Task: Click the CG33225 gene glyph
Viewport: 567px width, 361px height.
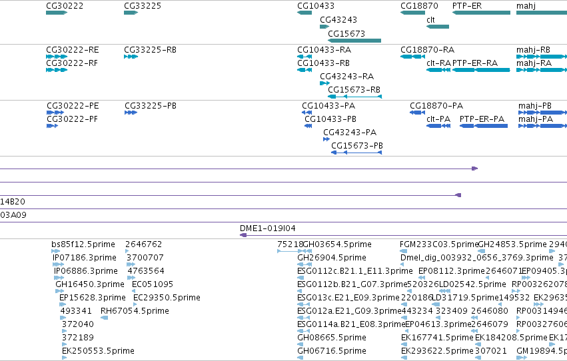Action: [x=131, y=13]
